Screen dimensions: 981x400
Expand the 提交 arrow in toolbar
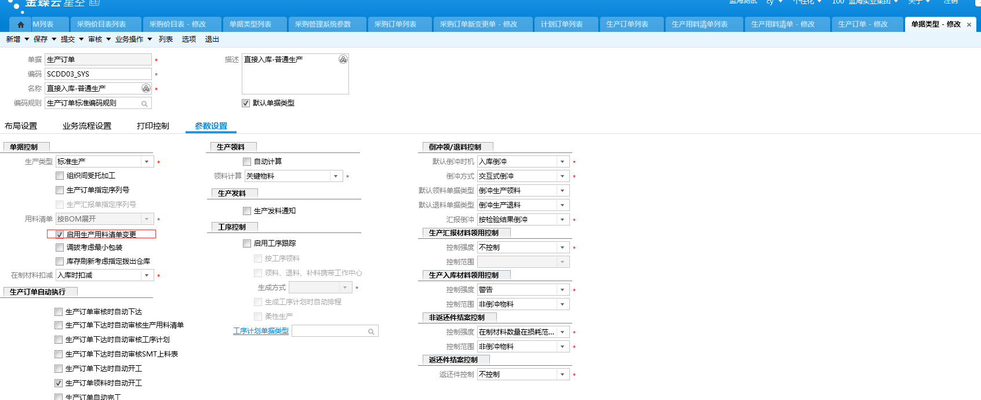(x=81, y=39)
